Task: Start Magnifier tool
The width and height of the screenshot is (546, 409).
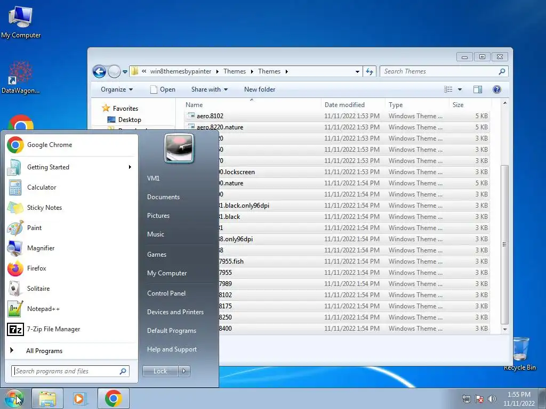Action: coord(71,248)
